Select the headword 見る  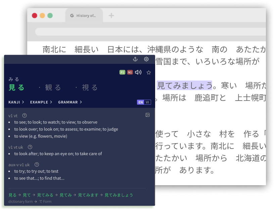coord(16,87)
